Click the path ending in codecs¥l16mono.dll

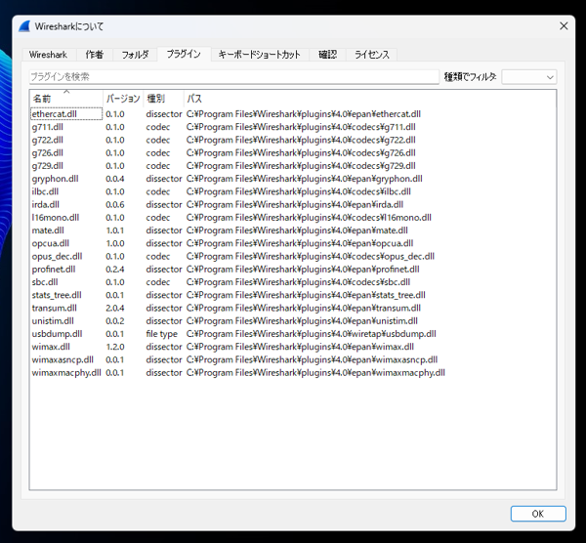(309, 218)
